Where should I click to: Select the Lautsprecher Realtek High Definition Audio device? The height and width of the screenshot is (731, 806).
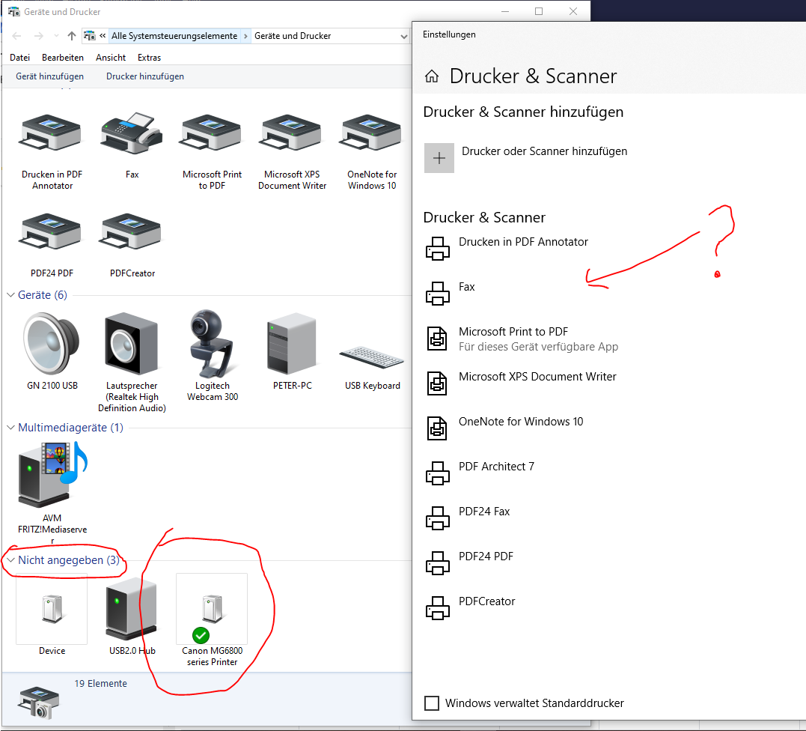coord(132,343)
